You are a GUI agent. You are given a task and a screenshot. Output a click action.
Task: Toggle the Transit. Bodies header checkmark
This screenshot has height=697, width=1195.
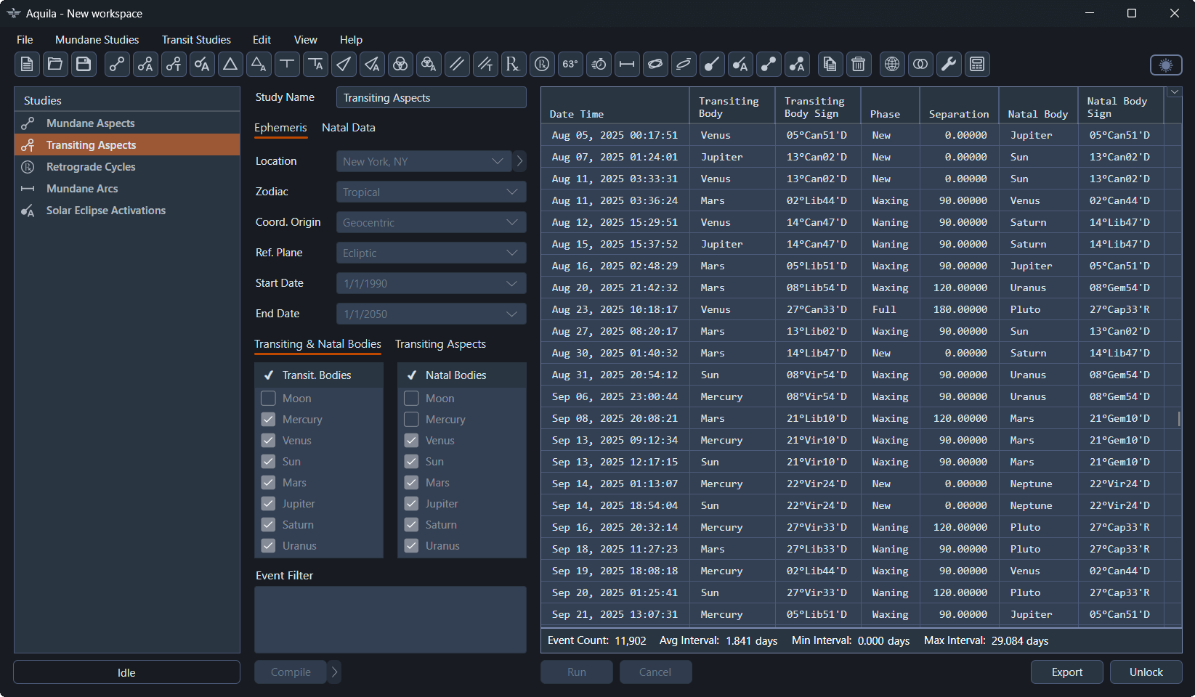pyautogui.click(x=268, y=375)
